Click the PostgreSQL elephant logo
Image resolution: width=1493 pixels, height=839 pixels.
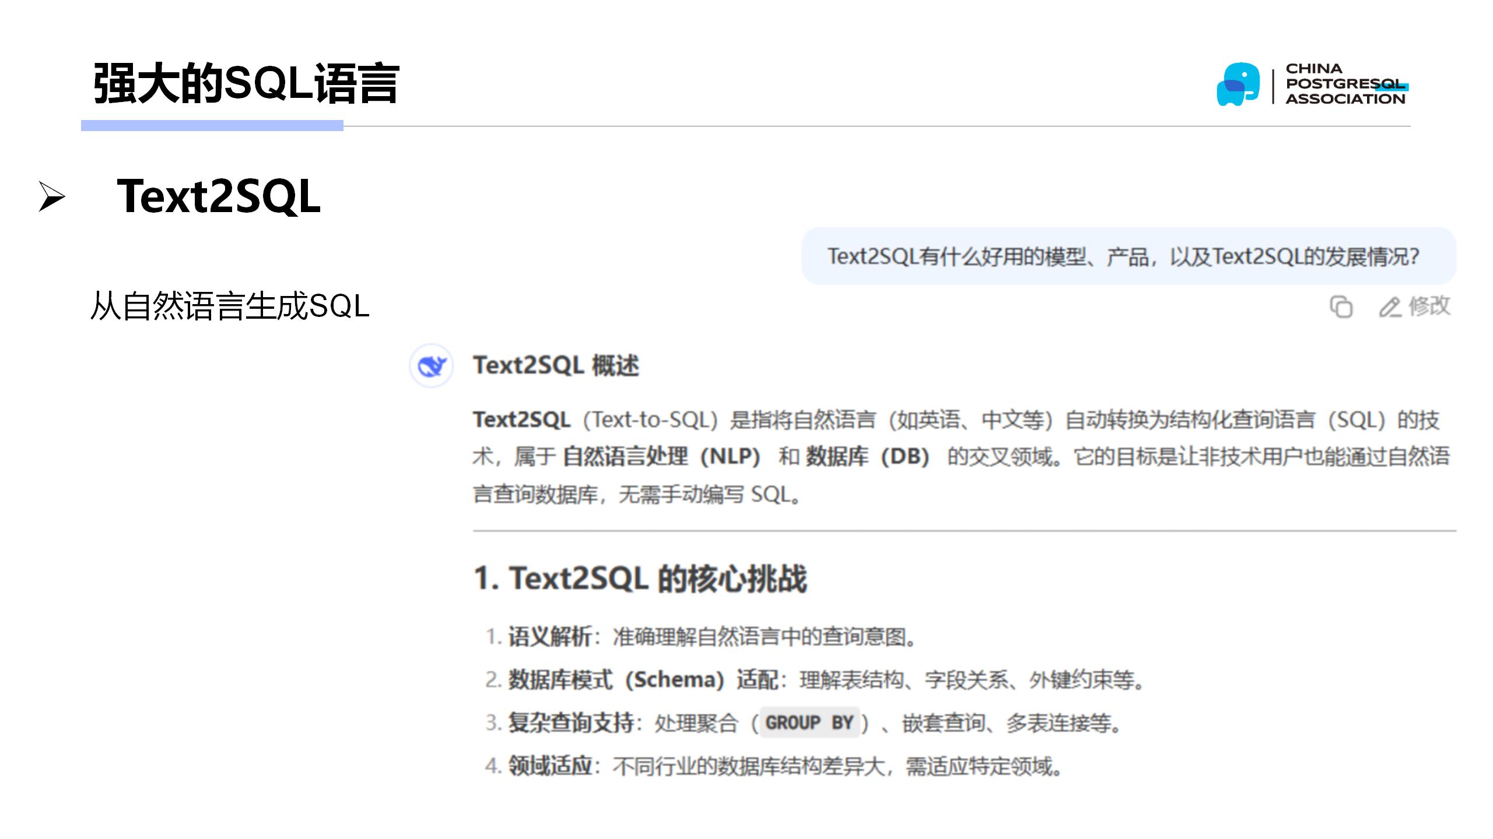[1238, 84]
